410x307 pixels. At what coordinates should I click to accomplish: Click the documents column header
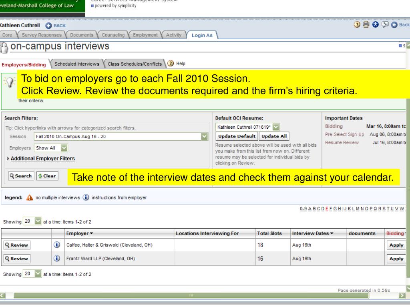[362, 233]
